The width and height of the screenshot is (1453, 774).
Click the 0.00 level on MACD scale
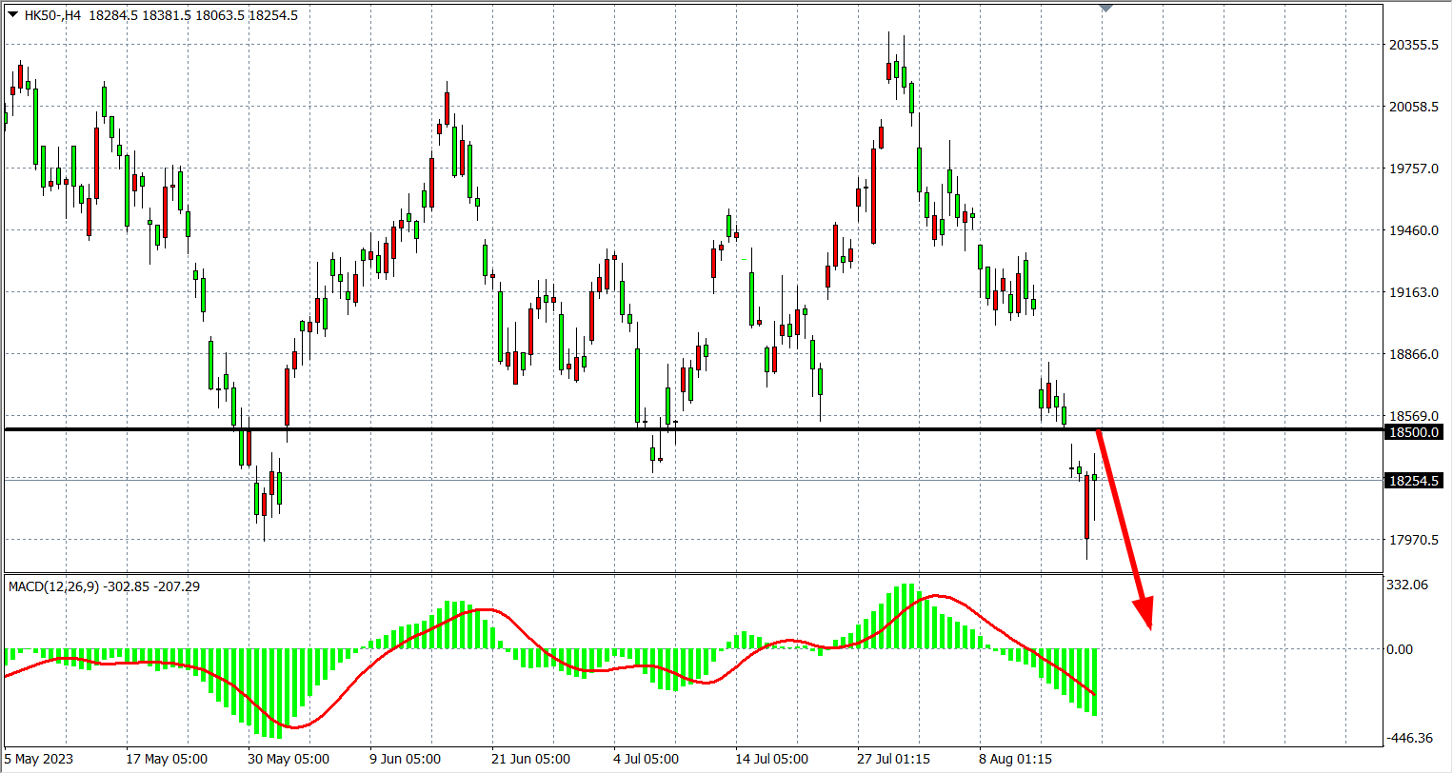[1400, 649]
